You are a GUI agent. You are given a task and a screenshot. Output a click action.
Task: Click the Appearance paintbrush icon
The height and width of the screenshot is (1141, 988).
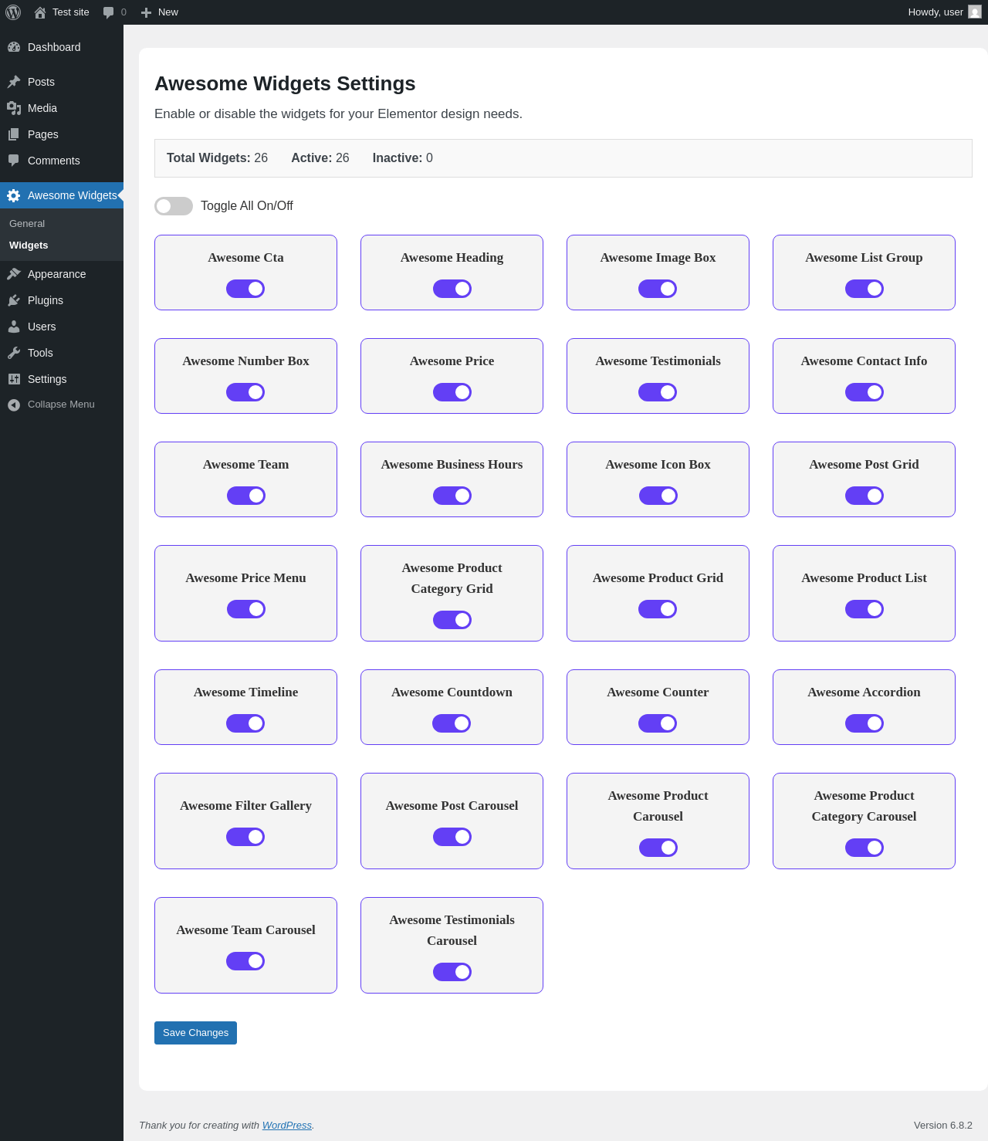[x=14, y=274]
